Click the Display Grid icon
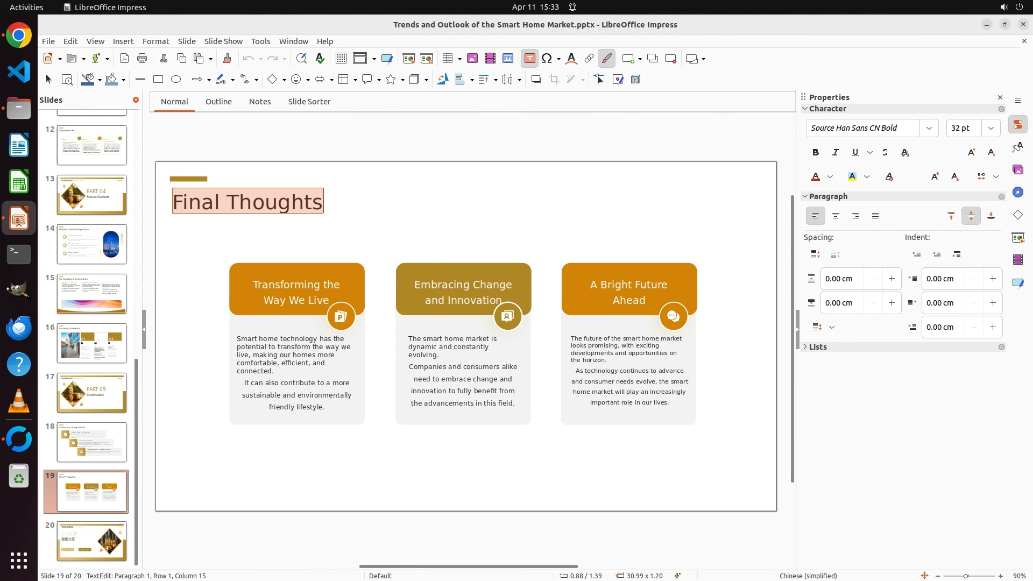Viewport: 1033px width, 581px height. click(x=341, y=59)
